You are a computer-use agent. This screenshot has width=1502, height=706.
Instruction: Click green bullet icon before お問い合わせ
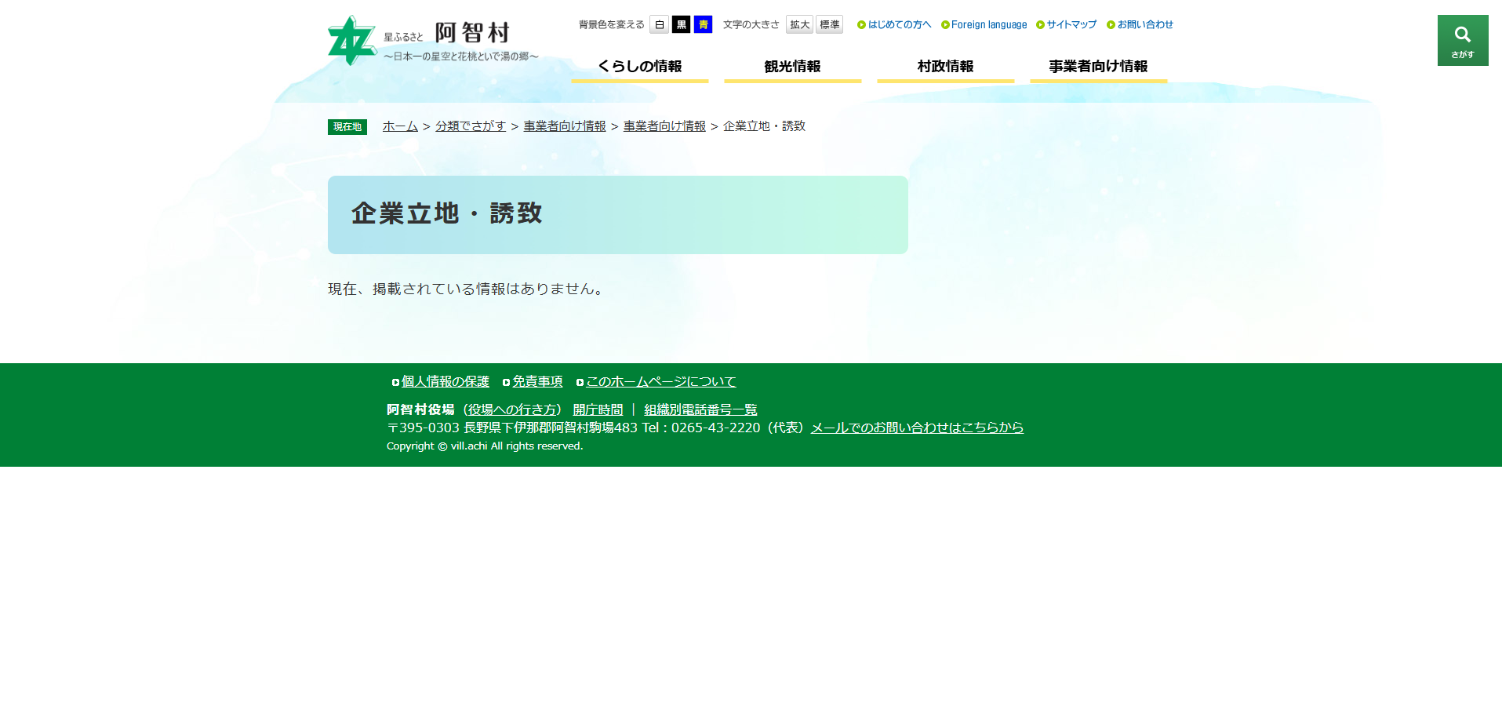pyautogui.click(x=1111, y=25)
